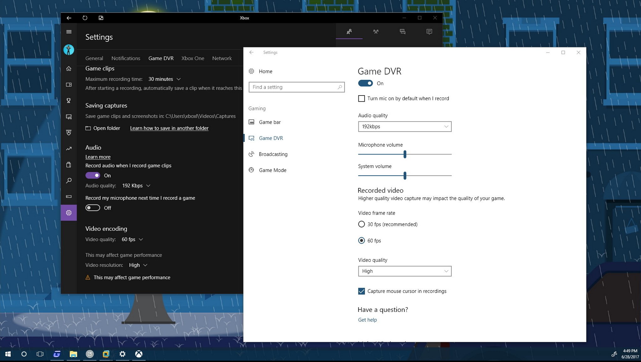Select 30 fps recommended frame rate

362,224
